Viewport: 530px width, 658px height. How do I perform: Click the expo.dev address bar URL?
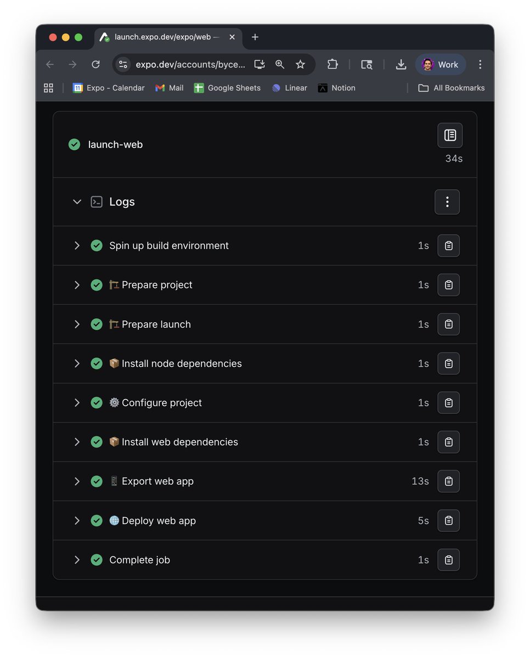click(x=190, y=65)
